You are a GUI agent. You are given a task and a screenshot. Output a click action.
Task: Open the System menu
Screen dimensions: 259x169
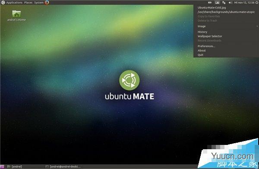click(x=39, y=3)
